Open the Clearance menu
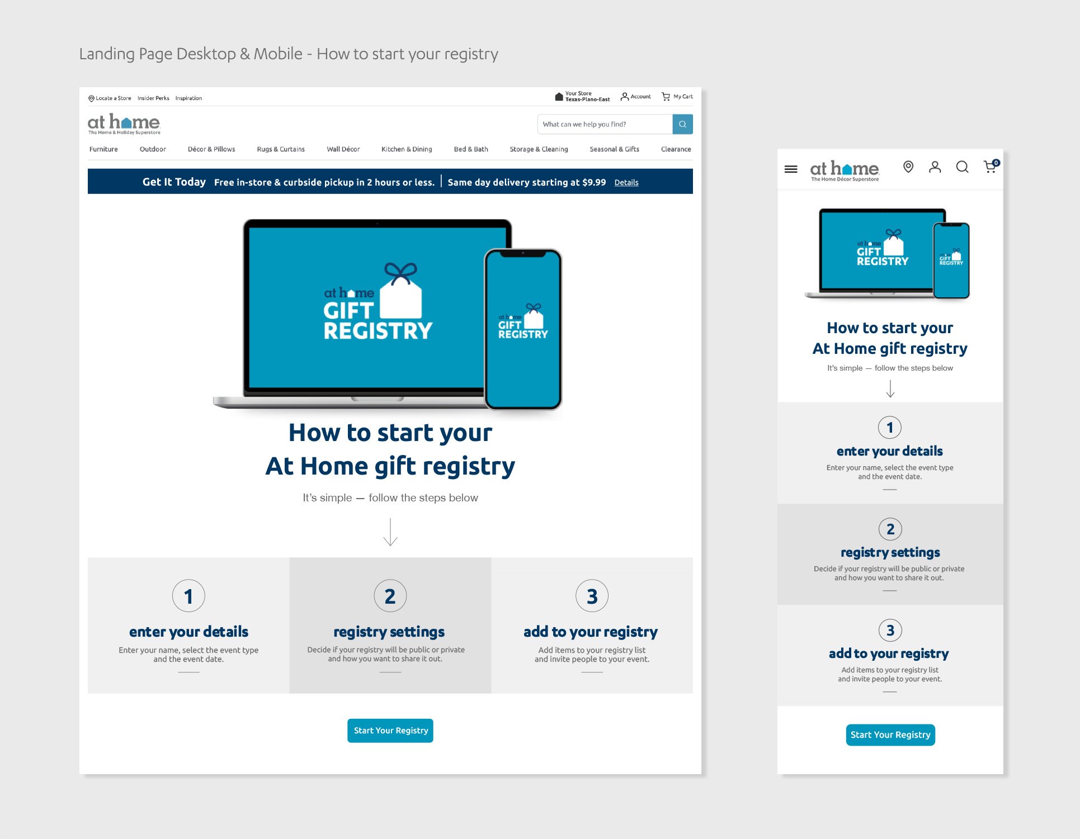This screenshot has height=839, width=1080. coord(676,149)
